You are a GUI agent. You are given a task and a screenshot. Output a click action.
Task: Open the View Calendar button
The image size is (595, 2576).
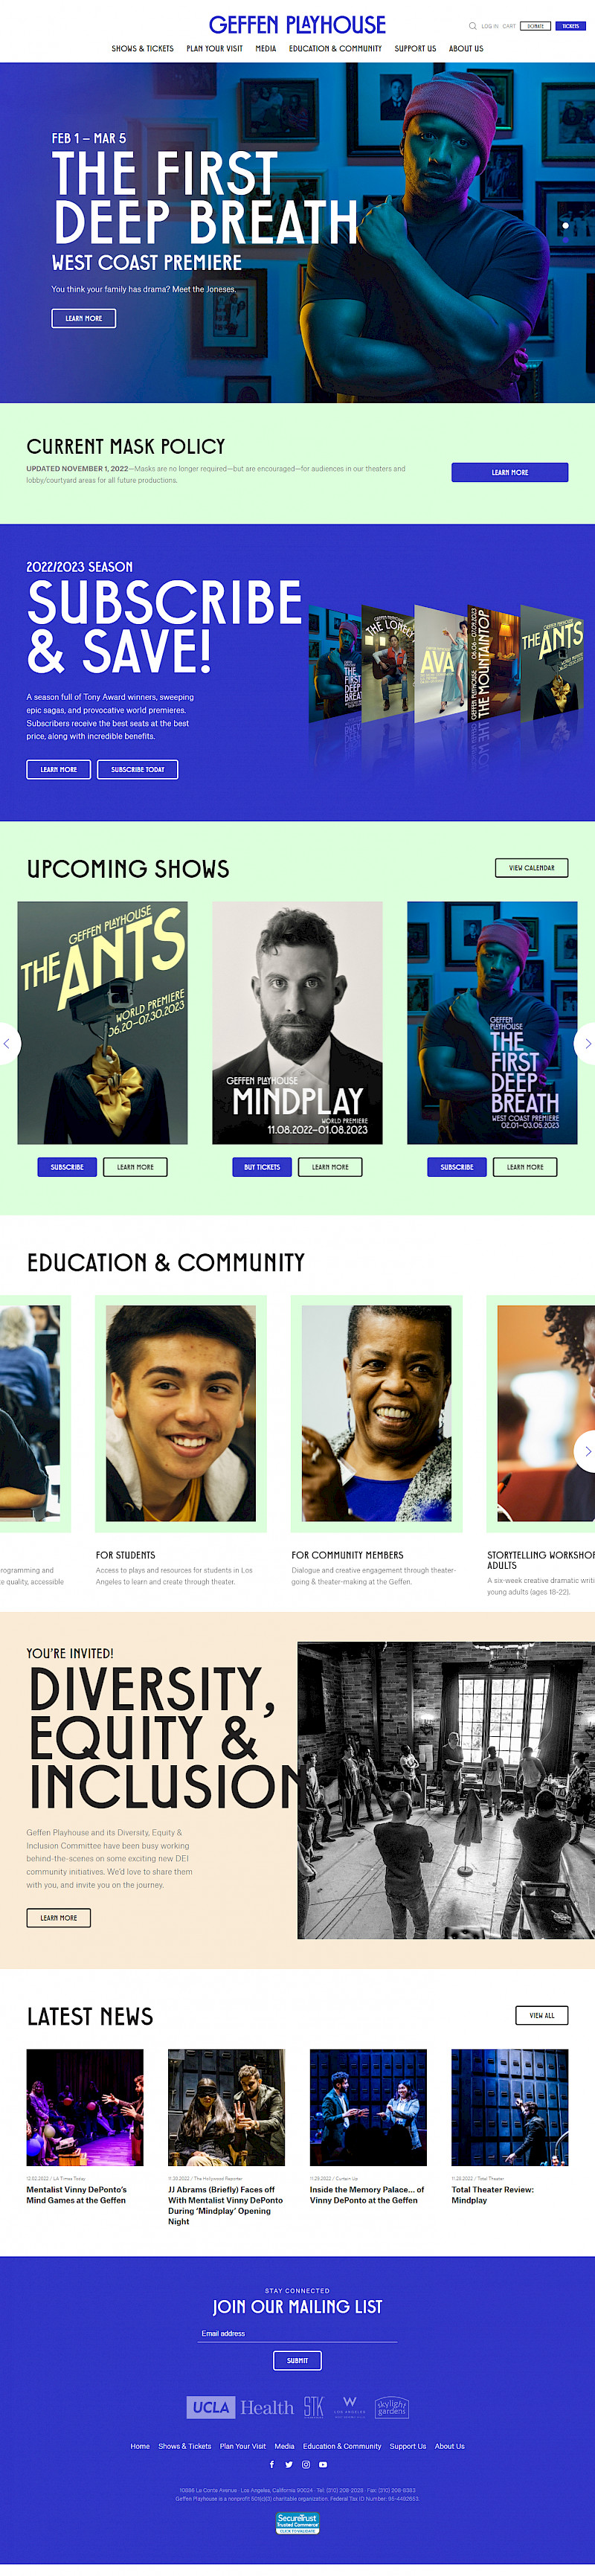532,867
